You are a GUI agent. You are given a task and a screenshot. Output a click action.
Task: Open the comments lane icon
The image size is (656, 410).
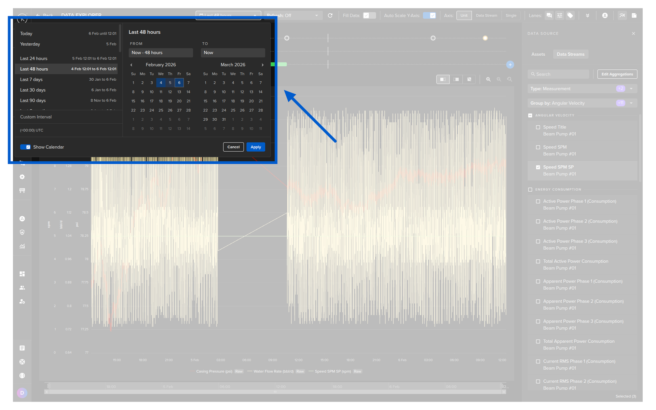point(549,15)
